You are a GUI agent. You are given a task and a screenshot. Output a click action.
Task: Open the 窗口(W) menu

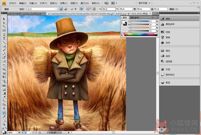(x=85, y=3)
